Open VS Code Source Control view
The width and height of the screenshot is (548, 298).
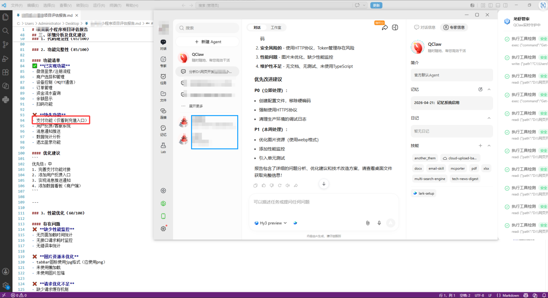(x=5, y=44)
